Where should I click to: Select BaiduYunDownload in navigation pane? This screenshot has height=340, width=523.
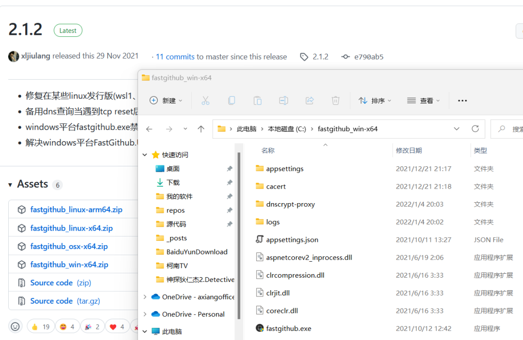(x=197, y=252)
